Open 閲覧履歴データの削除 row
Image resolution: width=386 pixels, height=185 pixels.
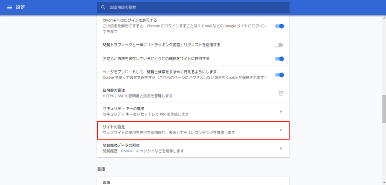(x=193, y=149)
